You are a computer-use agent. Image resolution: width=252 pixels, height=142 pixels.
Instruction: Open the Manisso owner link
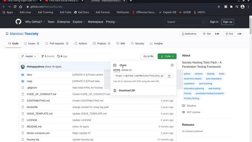click(16, 34)
